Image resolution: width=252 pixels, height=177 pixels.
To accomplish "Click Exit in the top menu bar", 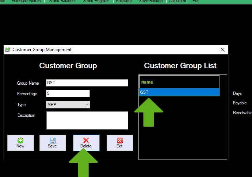I will (x=195, y=1).
